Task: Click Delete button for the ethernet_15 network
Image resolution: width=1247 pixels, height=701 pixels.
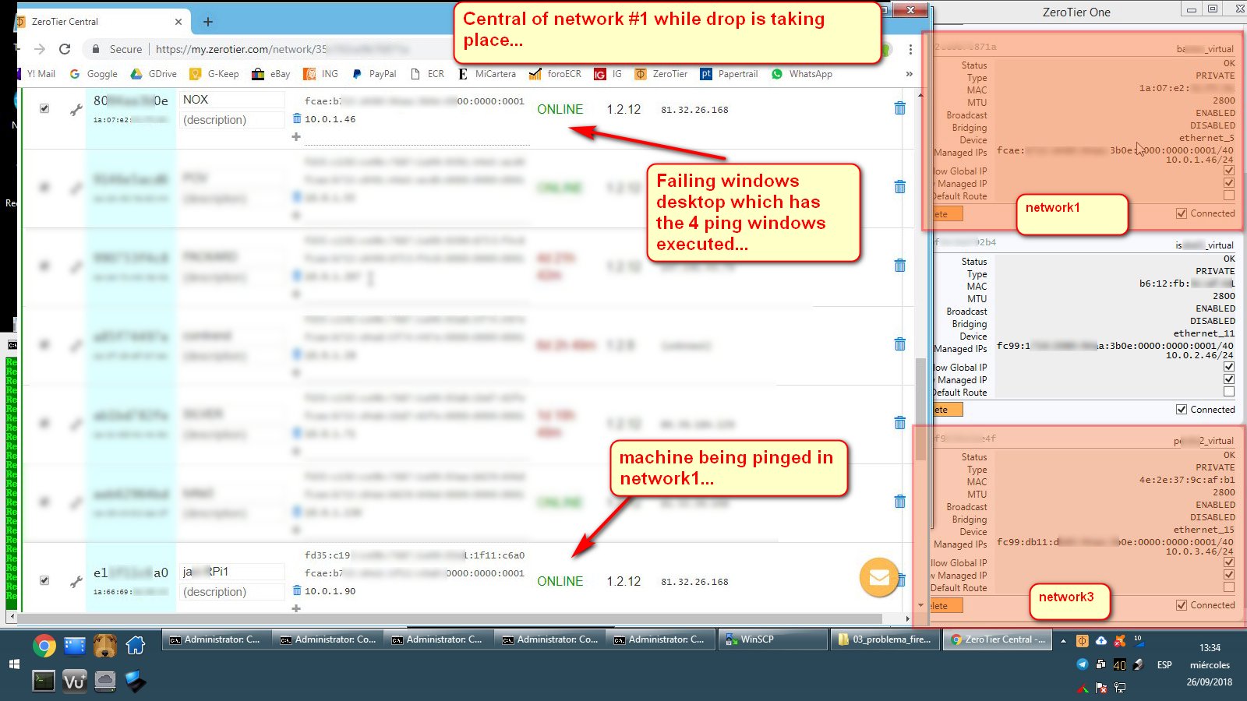Action: (x=947, y=605)
